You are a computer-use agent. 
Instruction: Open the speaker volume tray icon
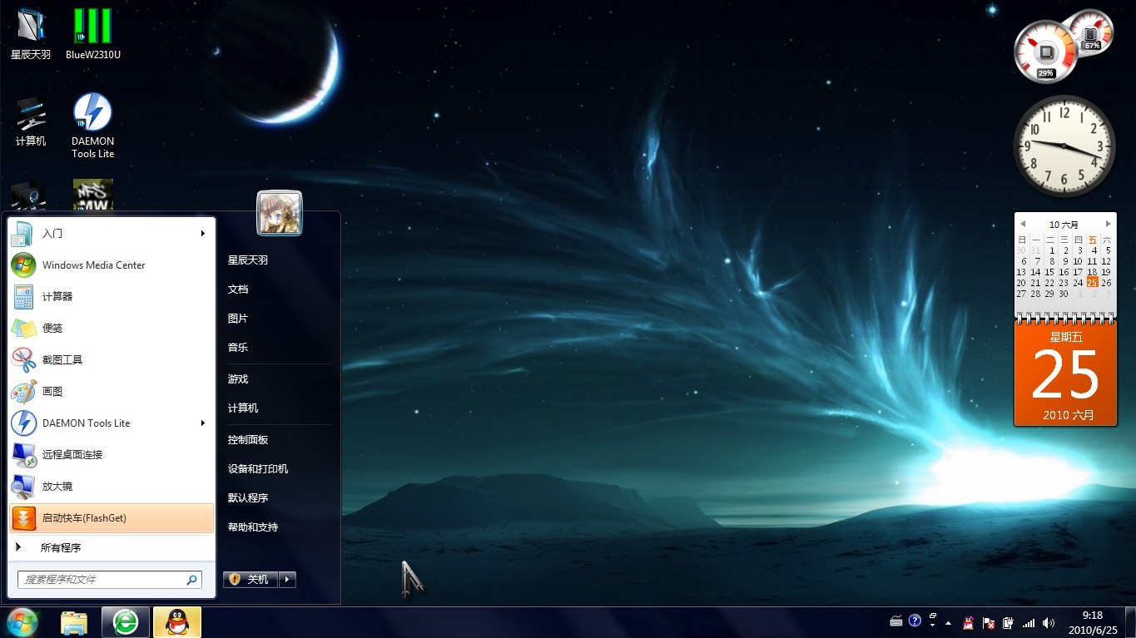coord(1049,622)
